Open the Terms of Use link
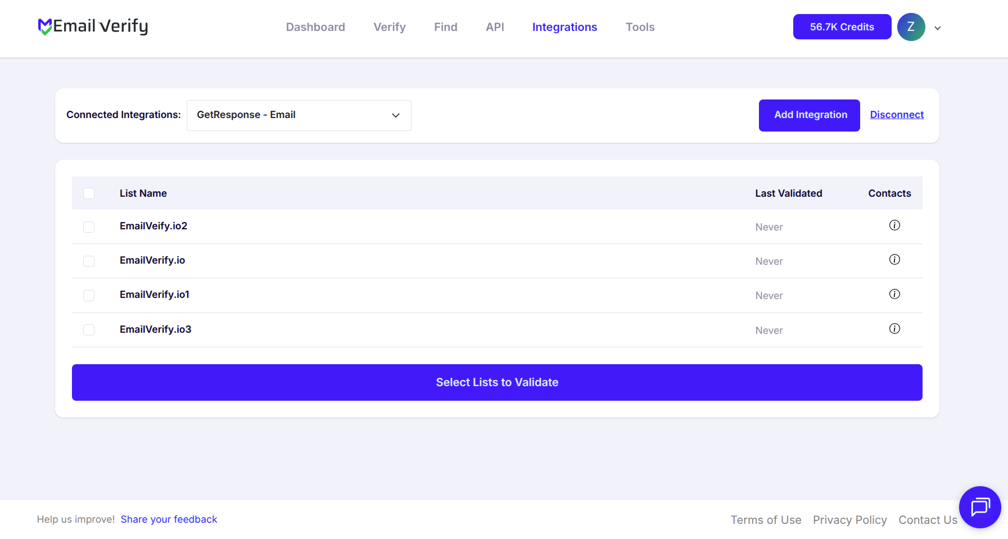1008x539 pixels. point(766,520)
